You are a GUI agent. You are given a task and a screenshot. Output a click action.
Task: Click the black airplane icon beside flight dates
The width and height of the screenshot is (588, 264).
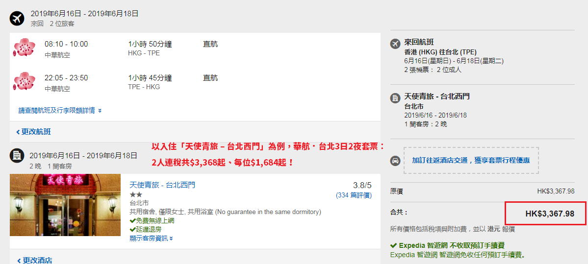pos(17,18)
